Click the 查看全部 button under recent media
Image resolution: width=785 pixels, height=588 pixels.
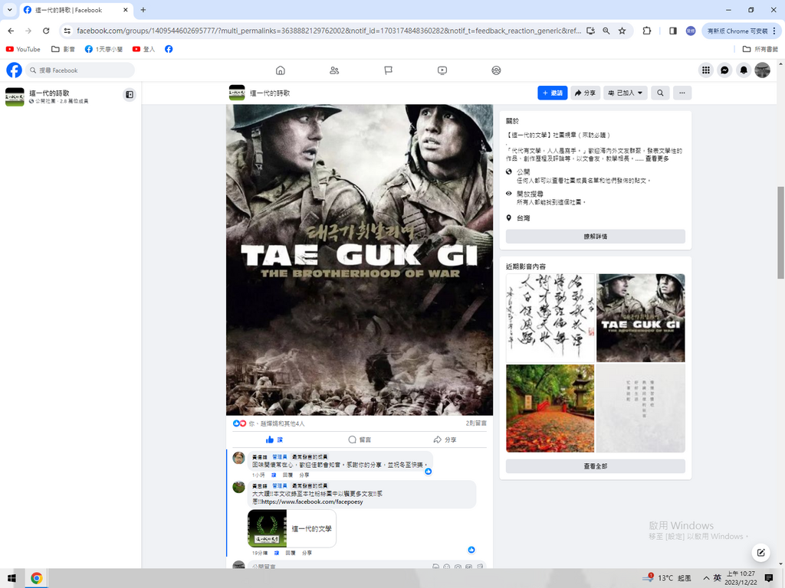(x=595, y=466)
